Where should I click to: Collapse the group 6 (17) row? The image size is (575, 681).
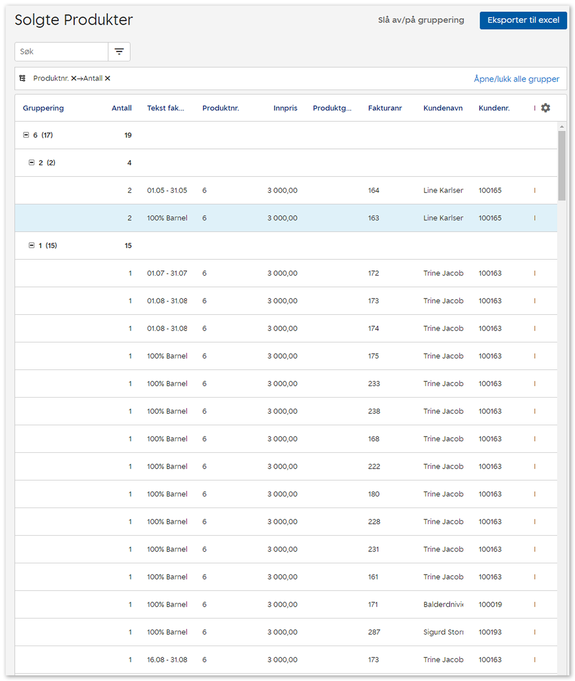(x=26, y=135)
